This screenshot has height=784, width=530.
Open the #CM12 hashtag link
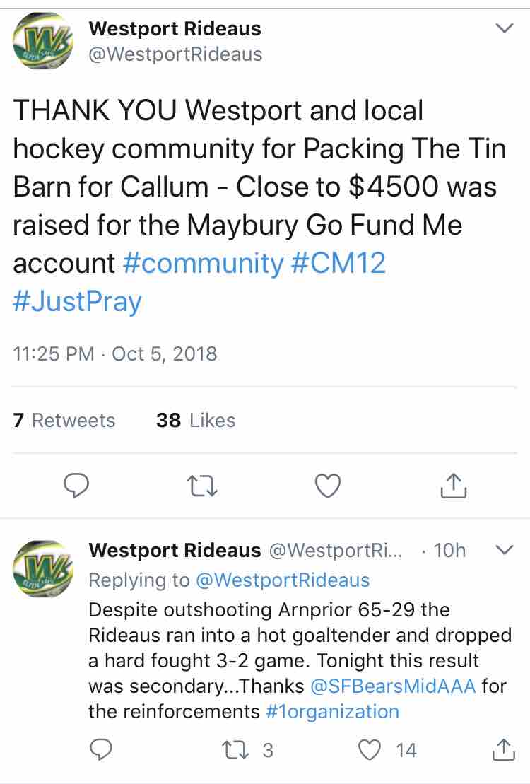338,263
